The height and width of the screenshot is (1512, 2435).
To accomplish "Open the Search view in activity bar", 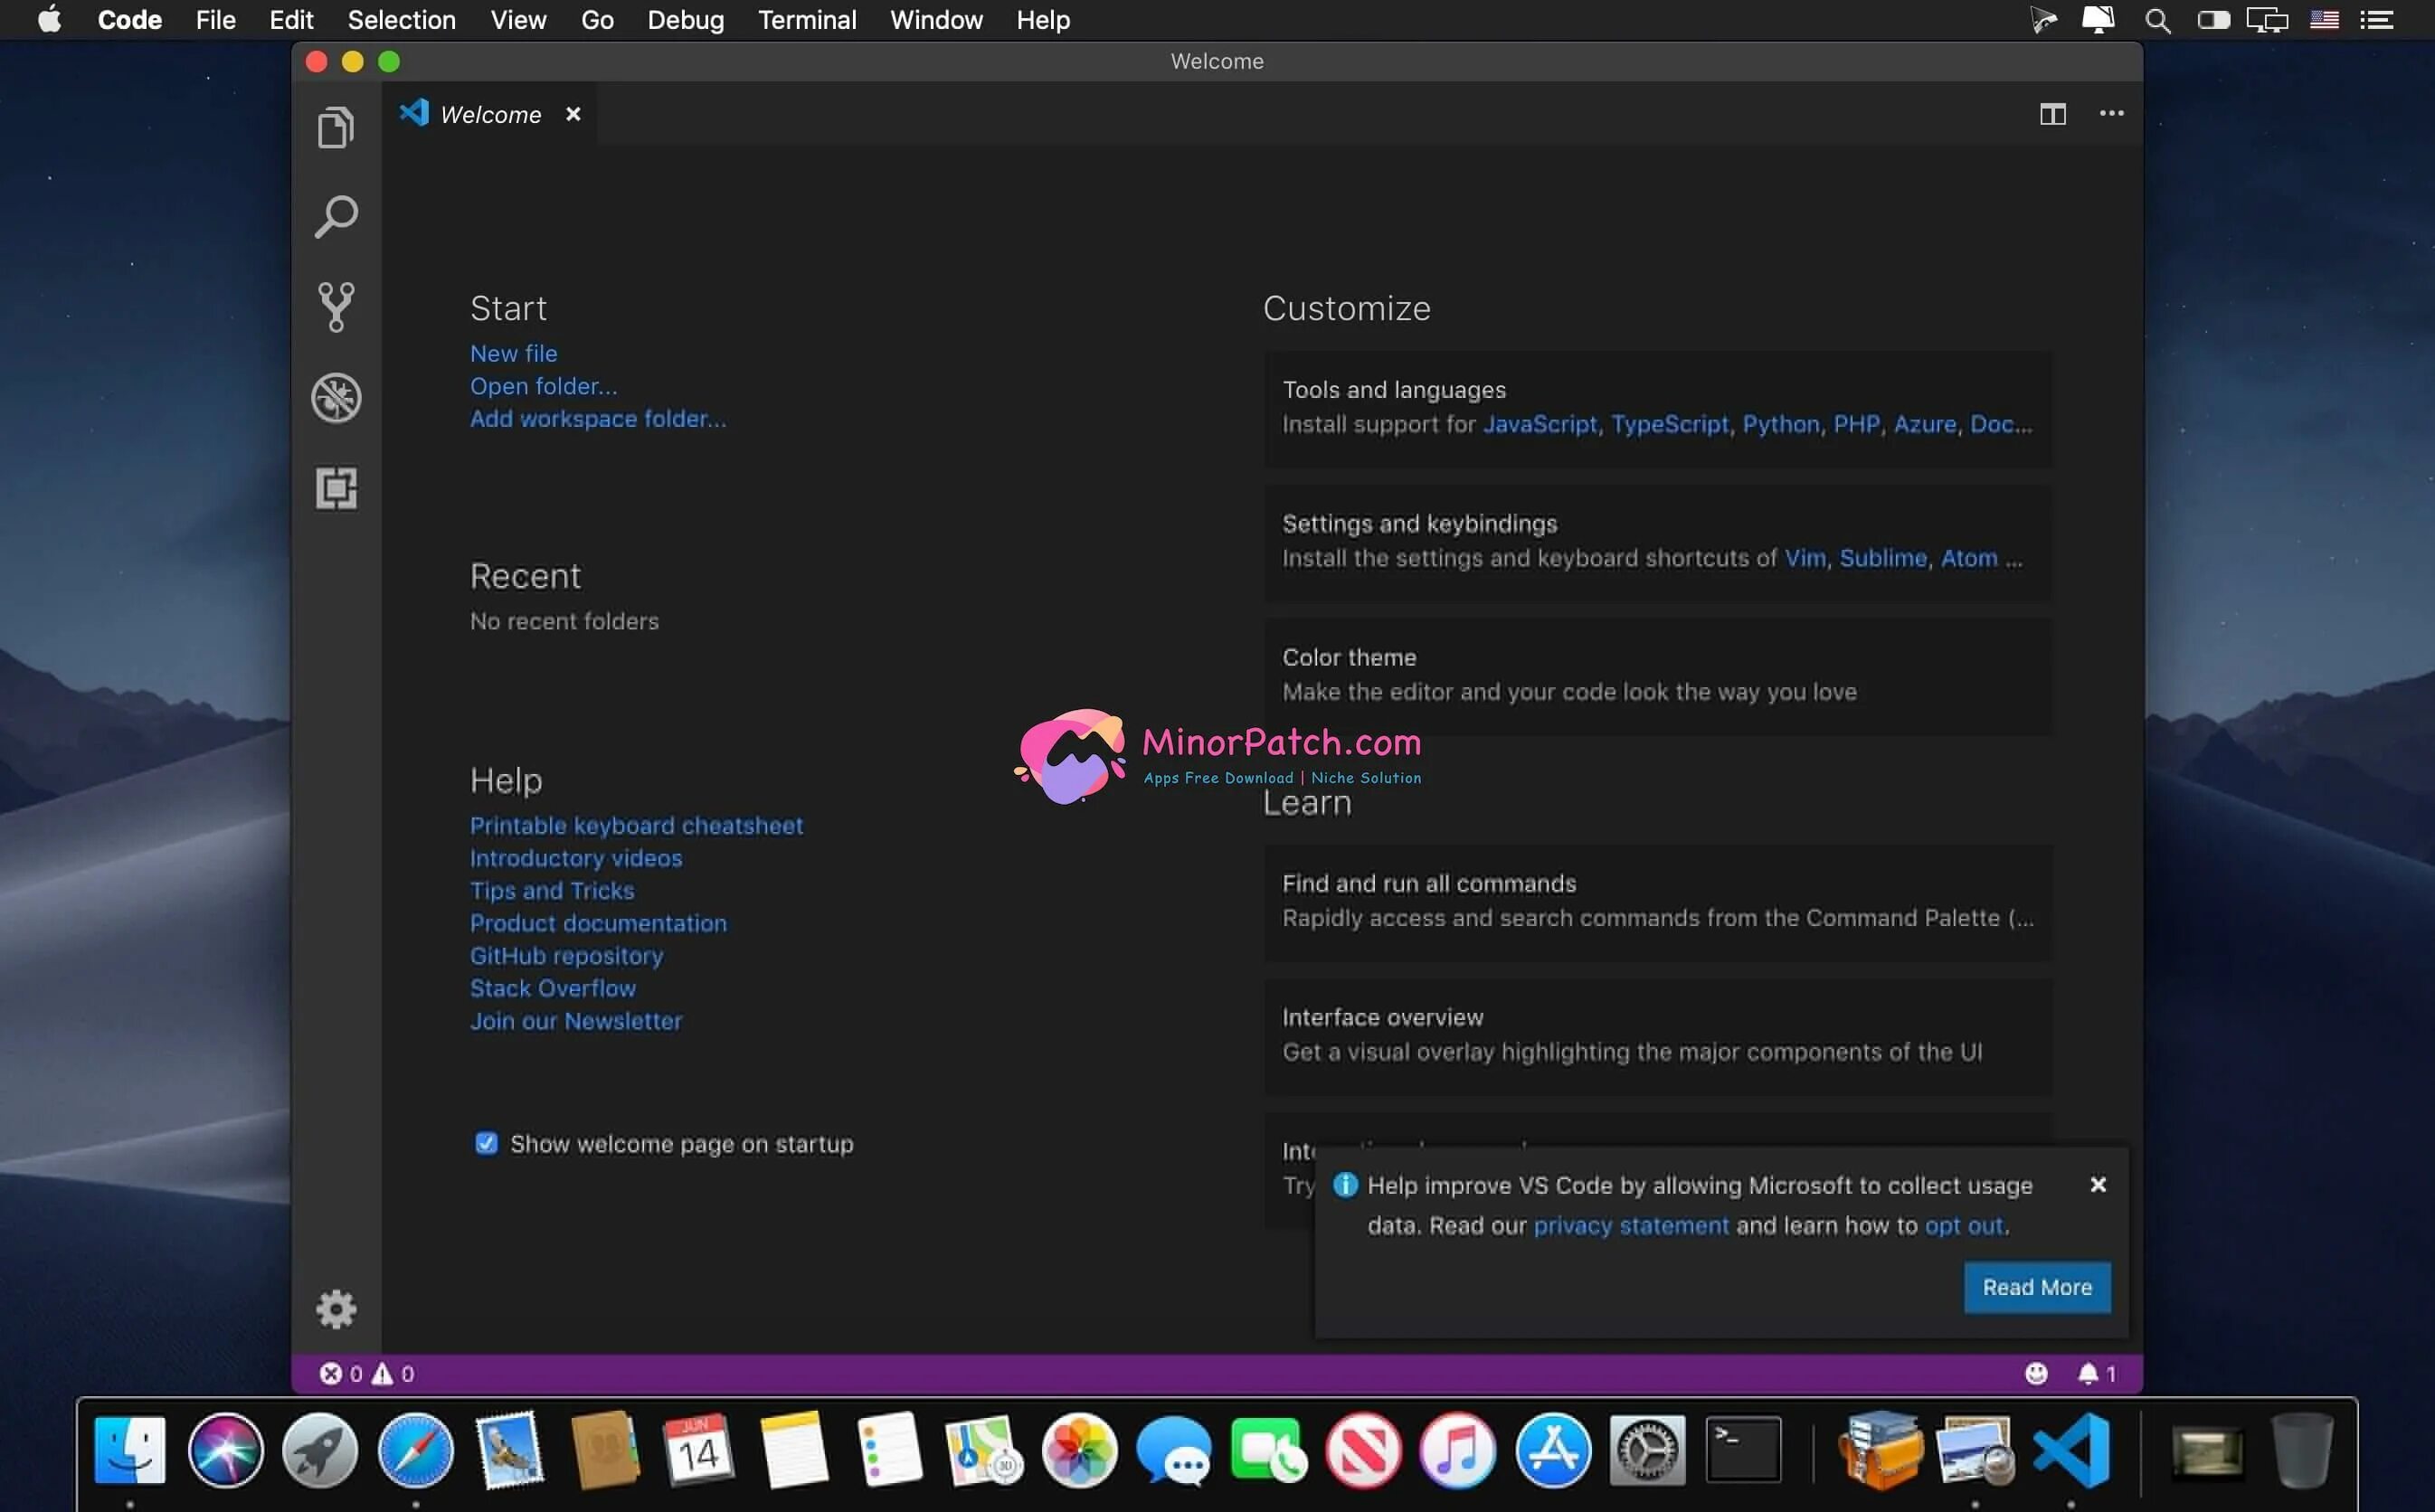I will tap(336, 216).
